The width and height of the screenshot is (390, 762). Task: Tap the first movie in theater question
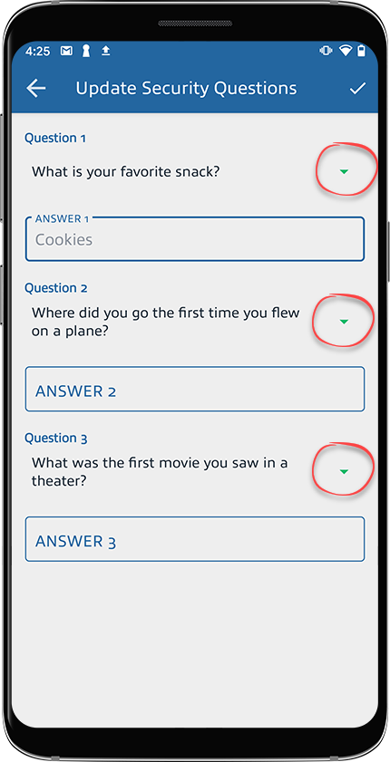160,471
